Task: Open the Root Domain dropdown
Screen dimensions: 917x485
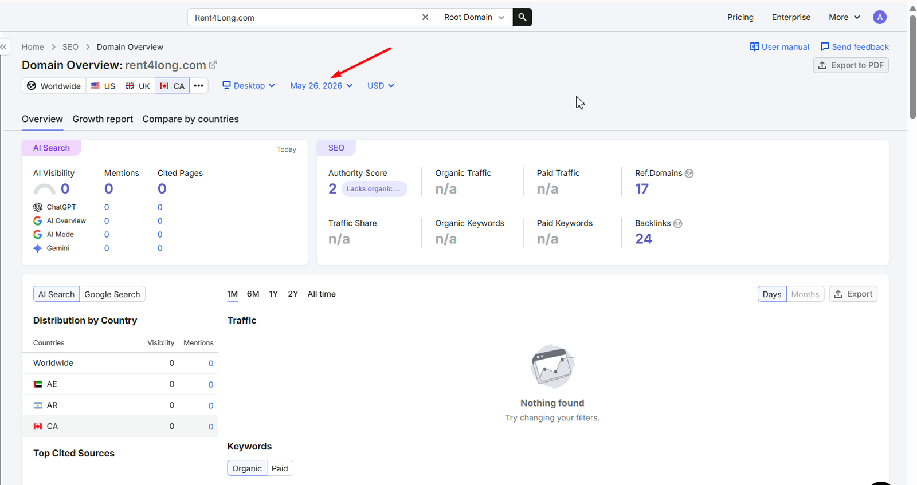Action: click(474, 17)
